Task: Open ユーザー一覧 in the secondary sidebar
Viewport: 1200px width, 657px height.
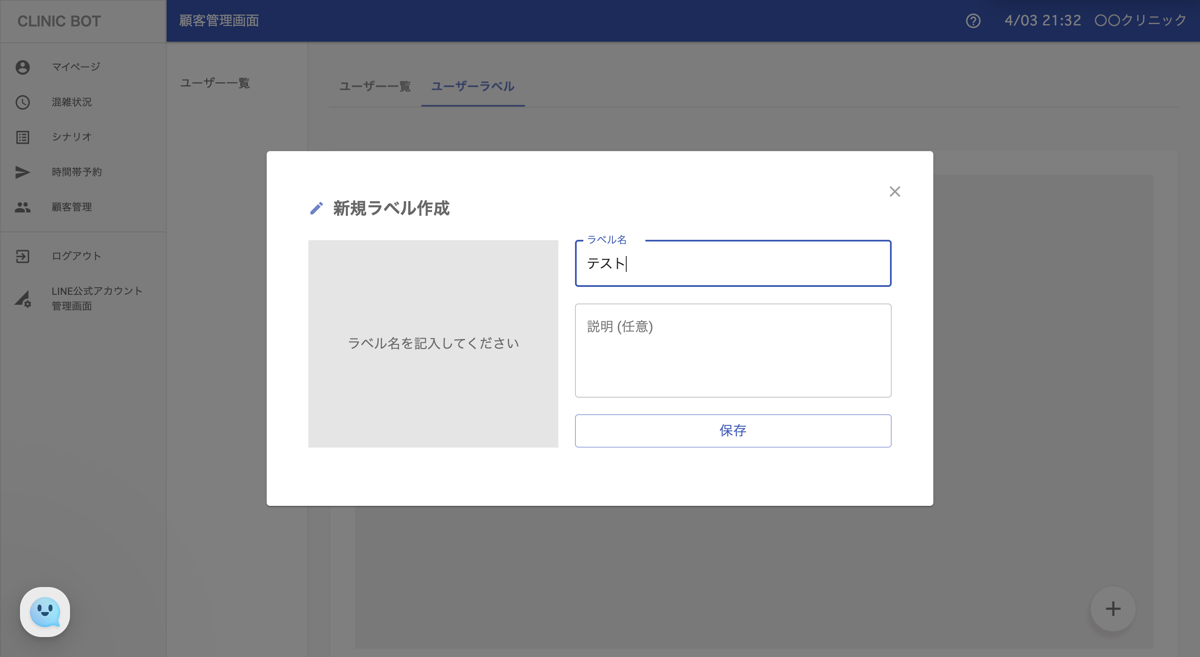Action: pyautogui.click(x=215, y=83)
